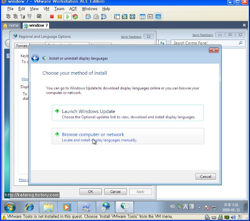Click the taskbar clock showing 7:31
Image resolution: width=250 pixels, height=221 pixels.
231,207
